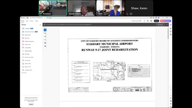The height and width of the screenshot is (108, 192).
Task: Click the Create new tab button
Action: (49, 18)
